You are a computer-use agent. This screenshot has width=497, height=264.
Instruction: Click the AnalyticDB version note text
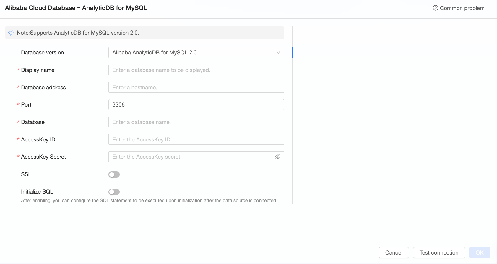point(78,33)
